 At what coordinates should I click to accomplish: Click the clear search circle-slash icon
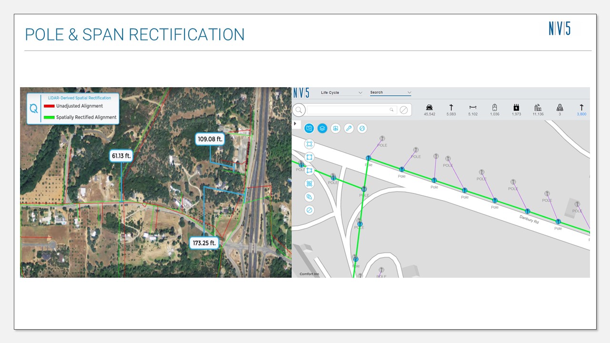[x=404, y=110]
